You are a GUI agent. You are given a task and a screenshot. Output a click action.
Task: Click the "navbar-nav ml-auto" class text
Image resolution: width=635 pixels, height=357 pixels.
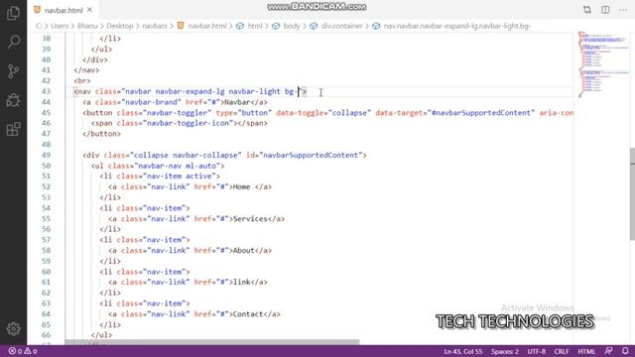[179, 166]
